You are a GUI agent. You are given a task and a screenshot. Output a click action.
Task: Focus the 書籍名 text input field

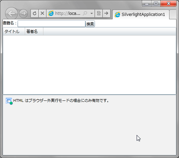52,24
